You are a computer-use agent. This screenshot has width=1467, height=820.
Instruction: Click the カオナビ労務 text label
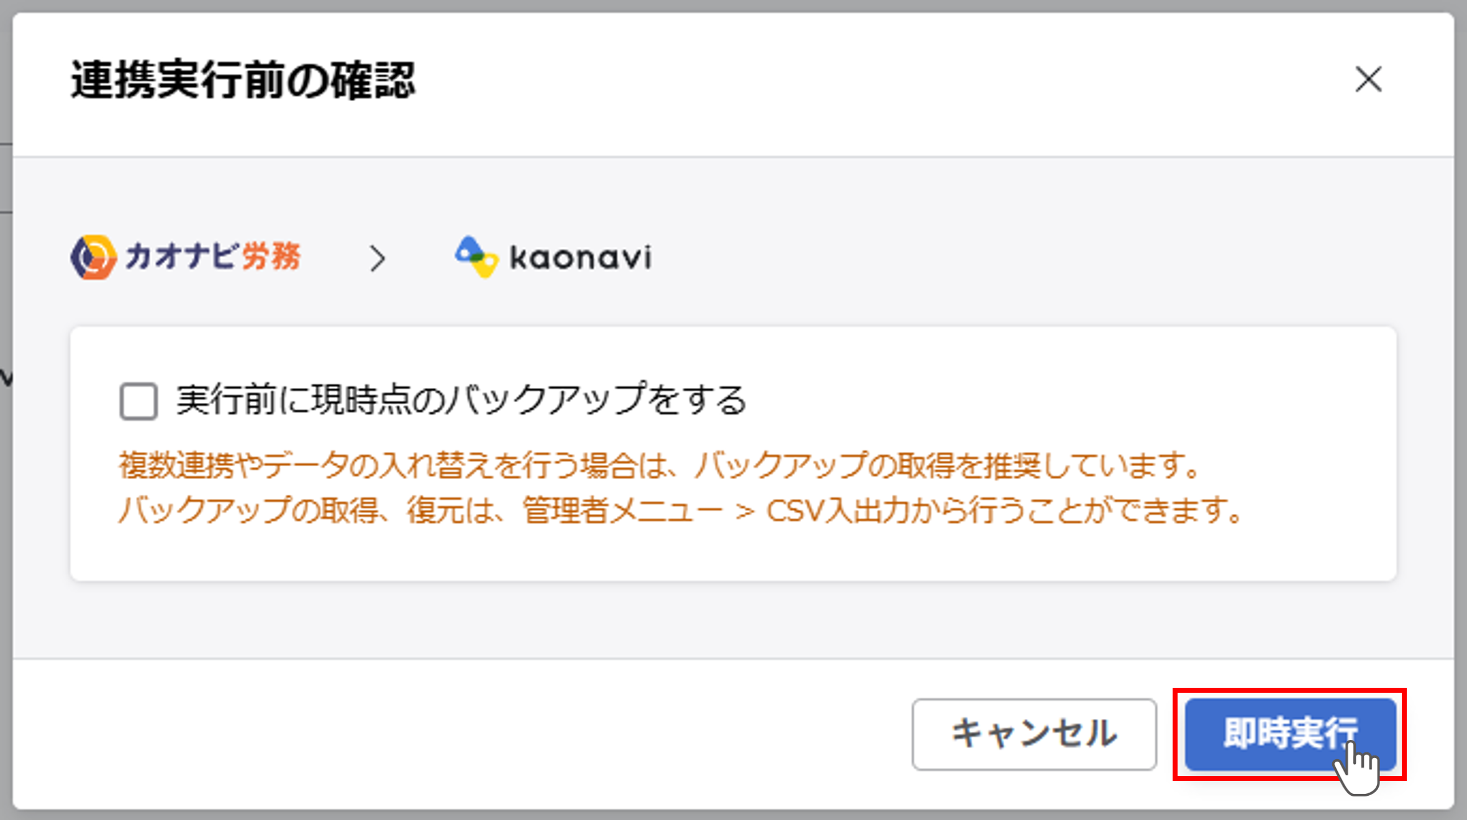click(x=213, y=256)
